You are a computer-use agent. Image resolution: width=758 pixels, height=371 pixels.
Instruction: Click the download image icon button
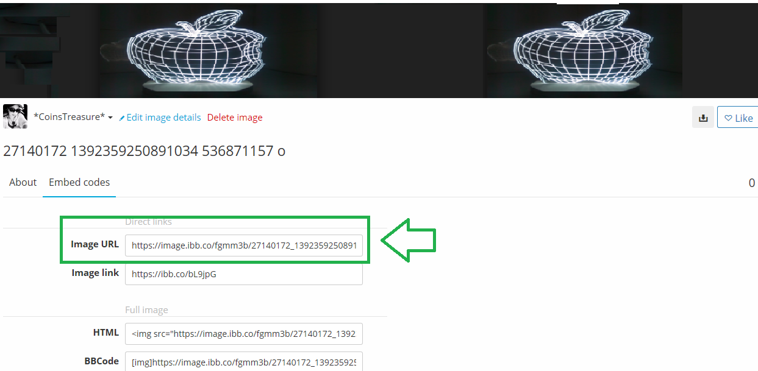[x=703, y=118]
